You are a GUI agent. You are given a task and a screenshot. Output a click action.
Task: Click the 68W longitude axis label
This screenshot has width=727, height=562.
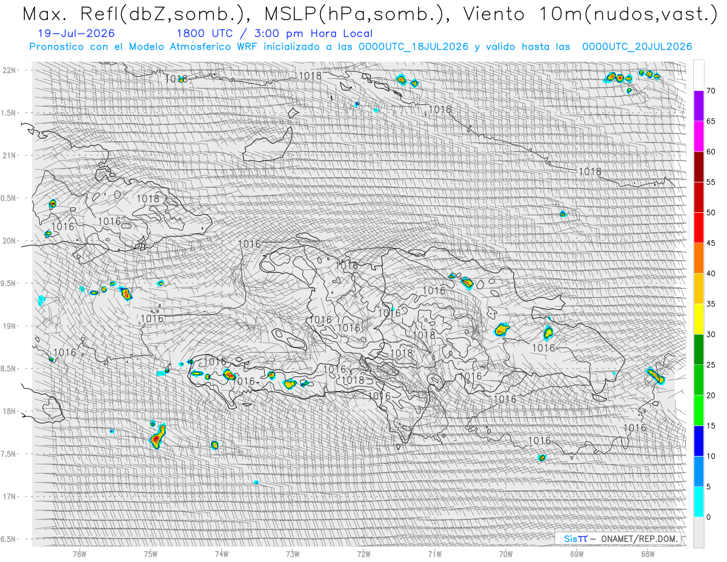coord(648,554)
